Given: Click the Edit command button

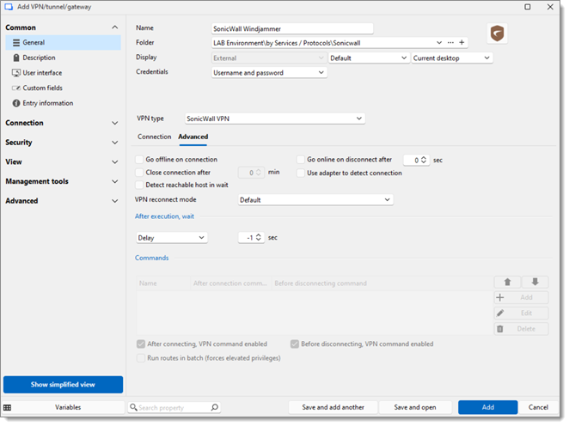Looking at the screenshot, I should [521, 313].
